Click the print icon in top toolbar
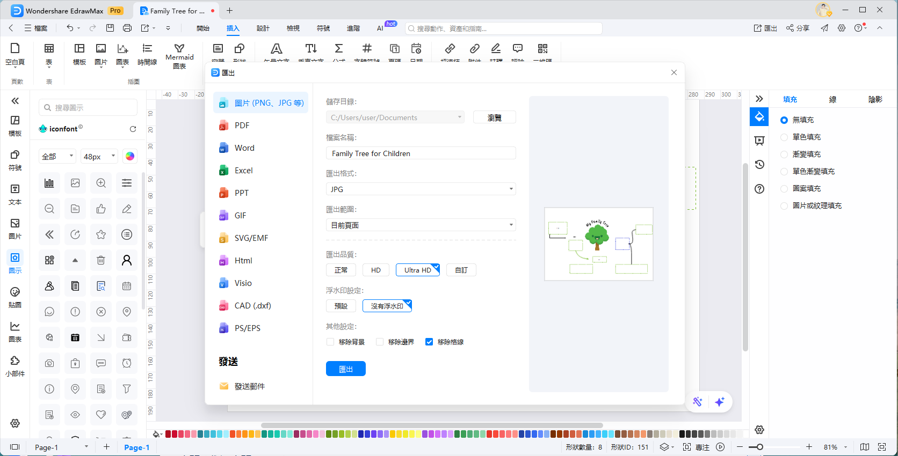 click(127, 28)
